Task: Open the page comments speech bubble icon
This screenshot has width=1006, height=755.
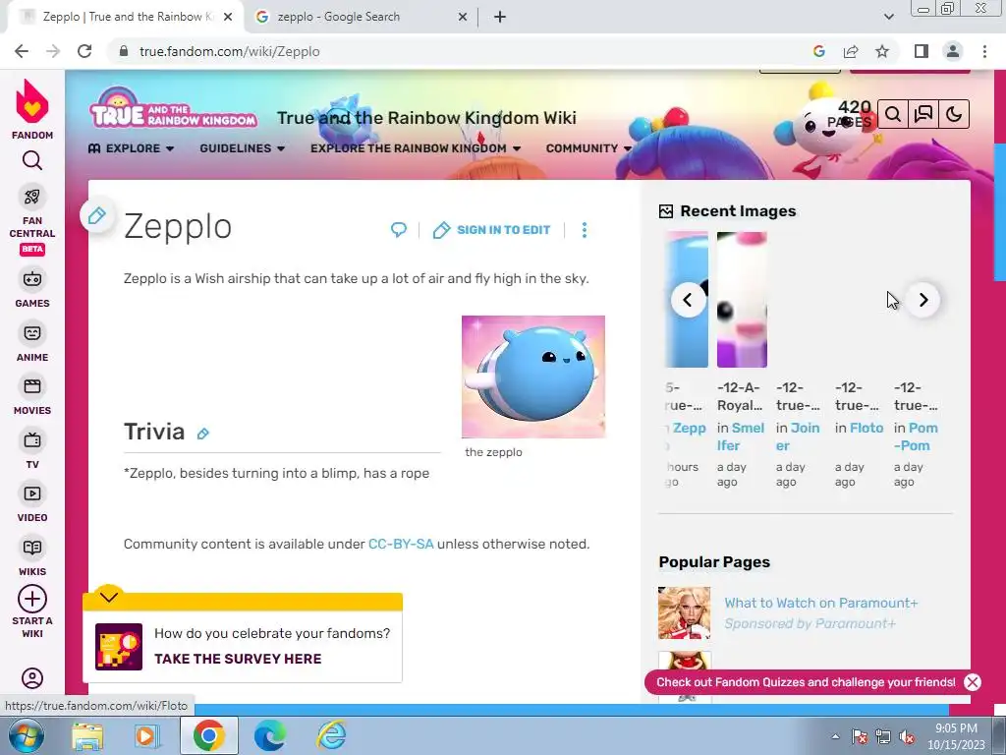Action: point(399,229)
